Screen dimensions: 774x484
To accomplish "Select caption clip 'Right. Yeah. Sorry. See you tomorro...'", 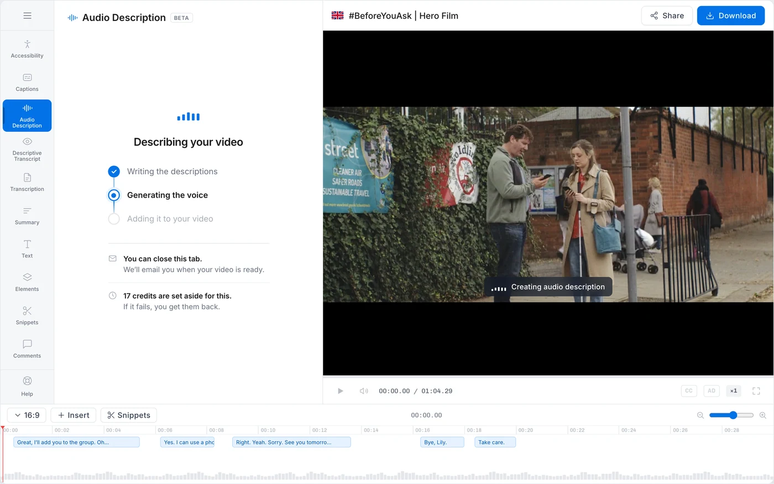I will click(291, 443).
